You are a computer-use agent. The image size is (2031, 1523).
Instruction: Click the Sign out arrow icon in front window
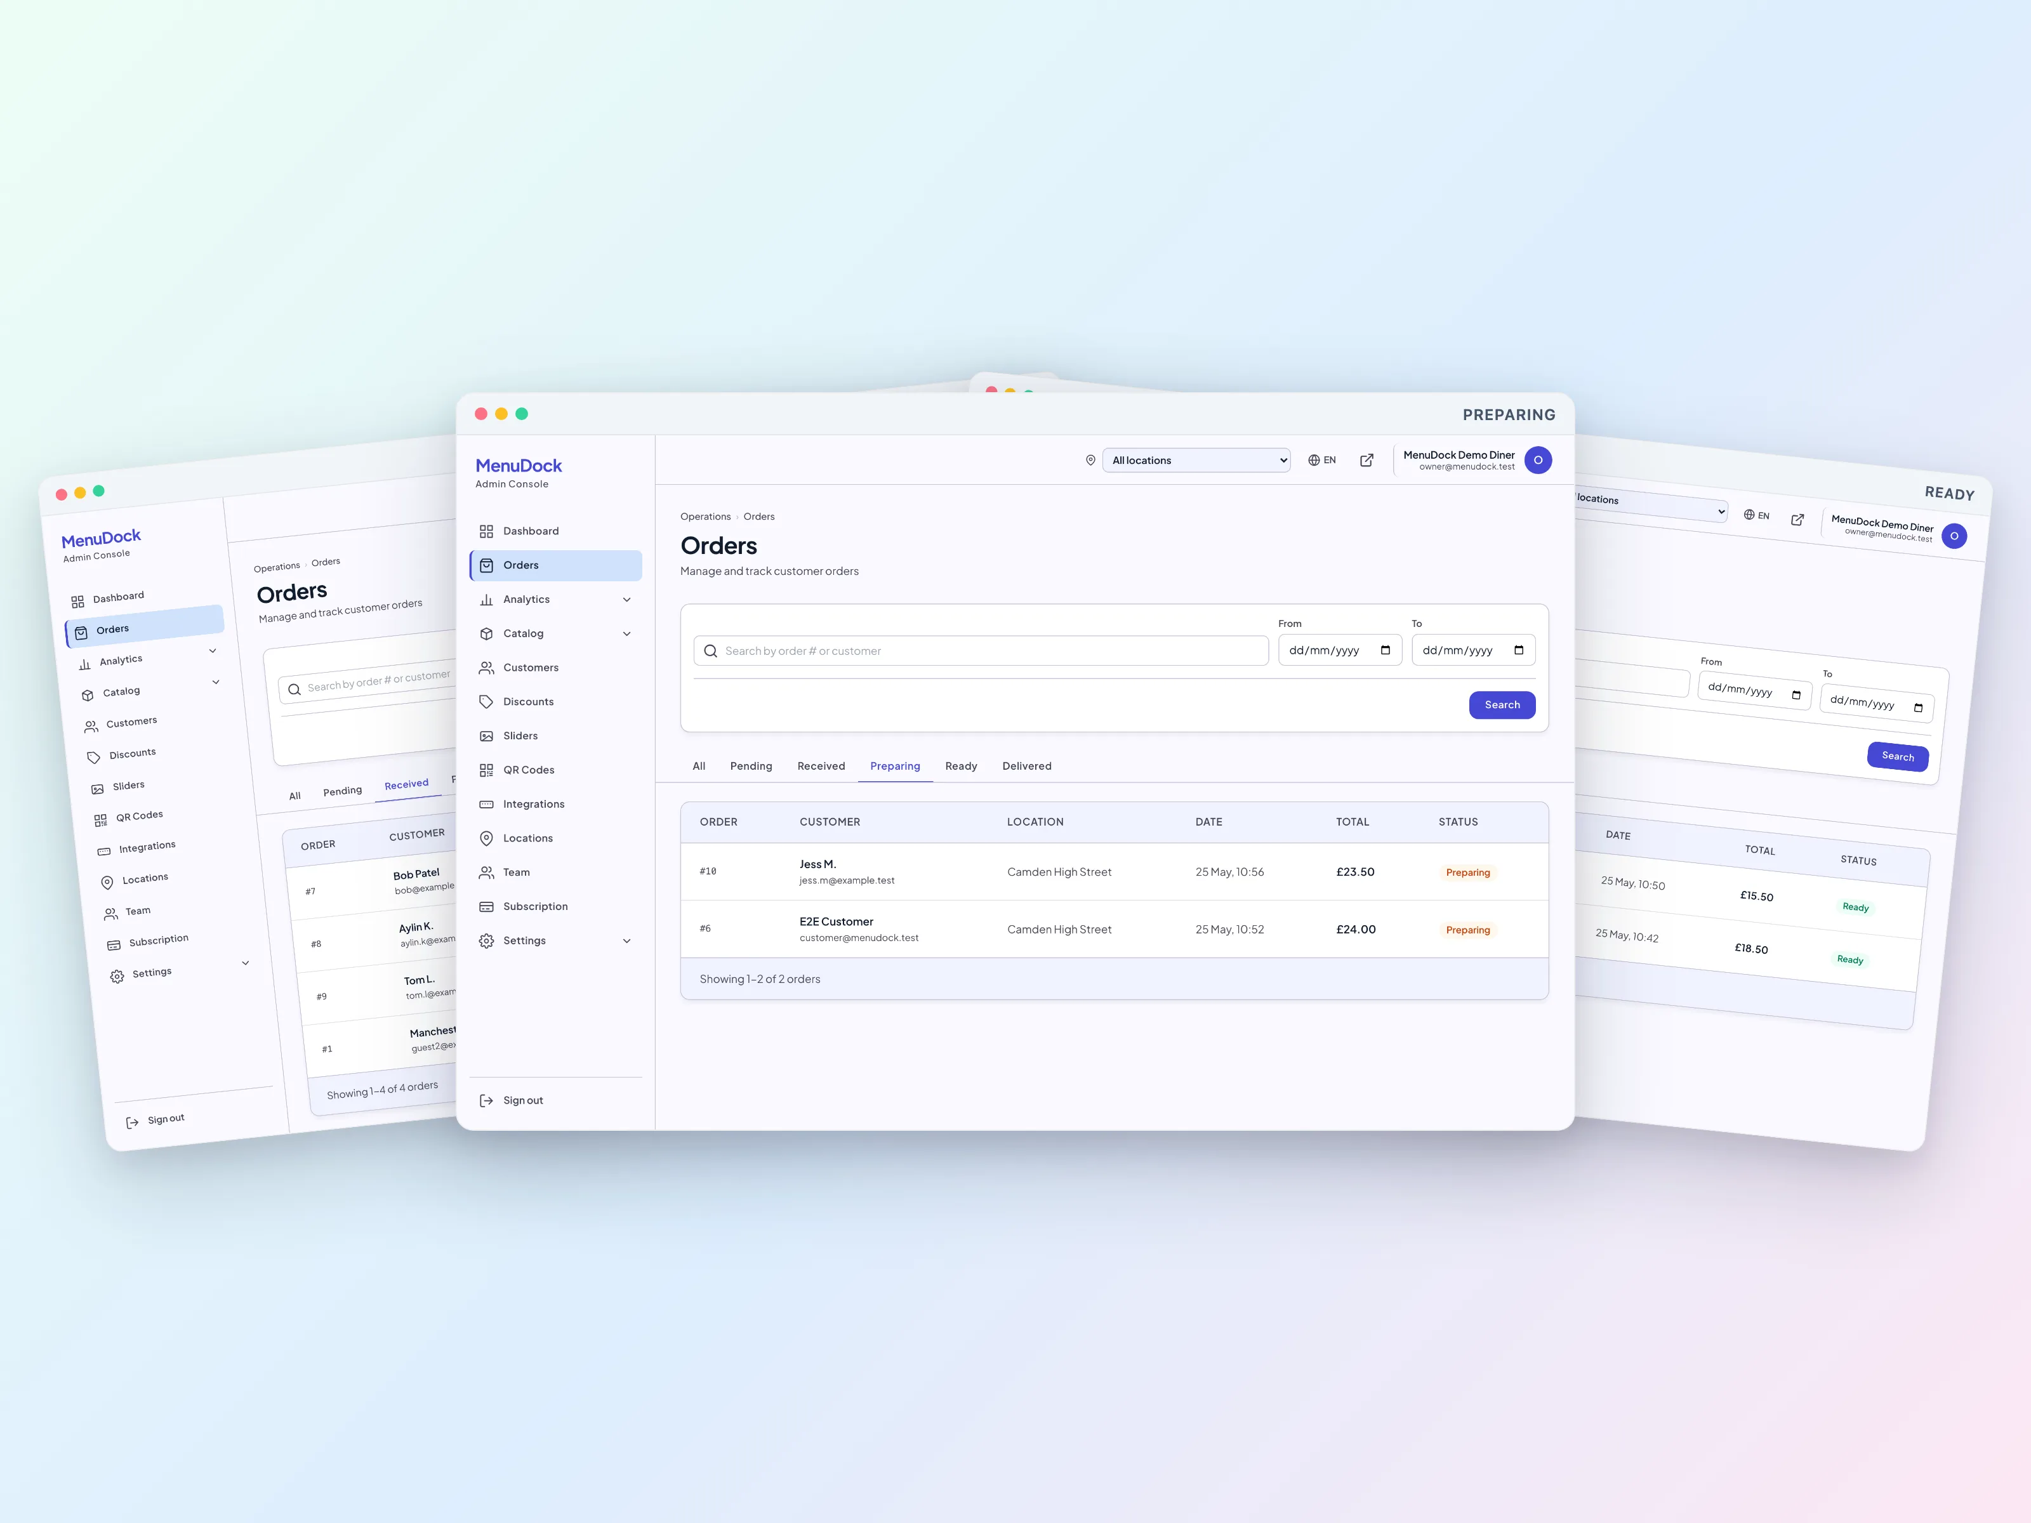pyautogui.click(x=487, y=1100)
